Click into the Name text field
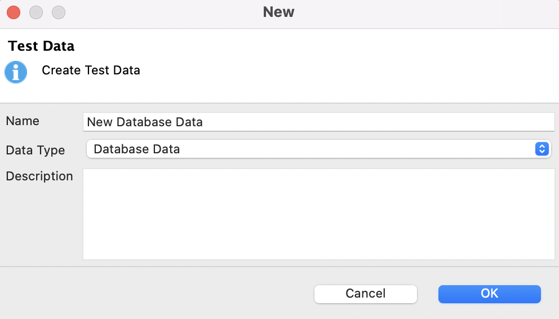Viewport: 559px width, 319px height. point(318,122)
